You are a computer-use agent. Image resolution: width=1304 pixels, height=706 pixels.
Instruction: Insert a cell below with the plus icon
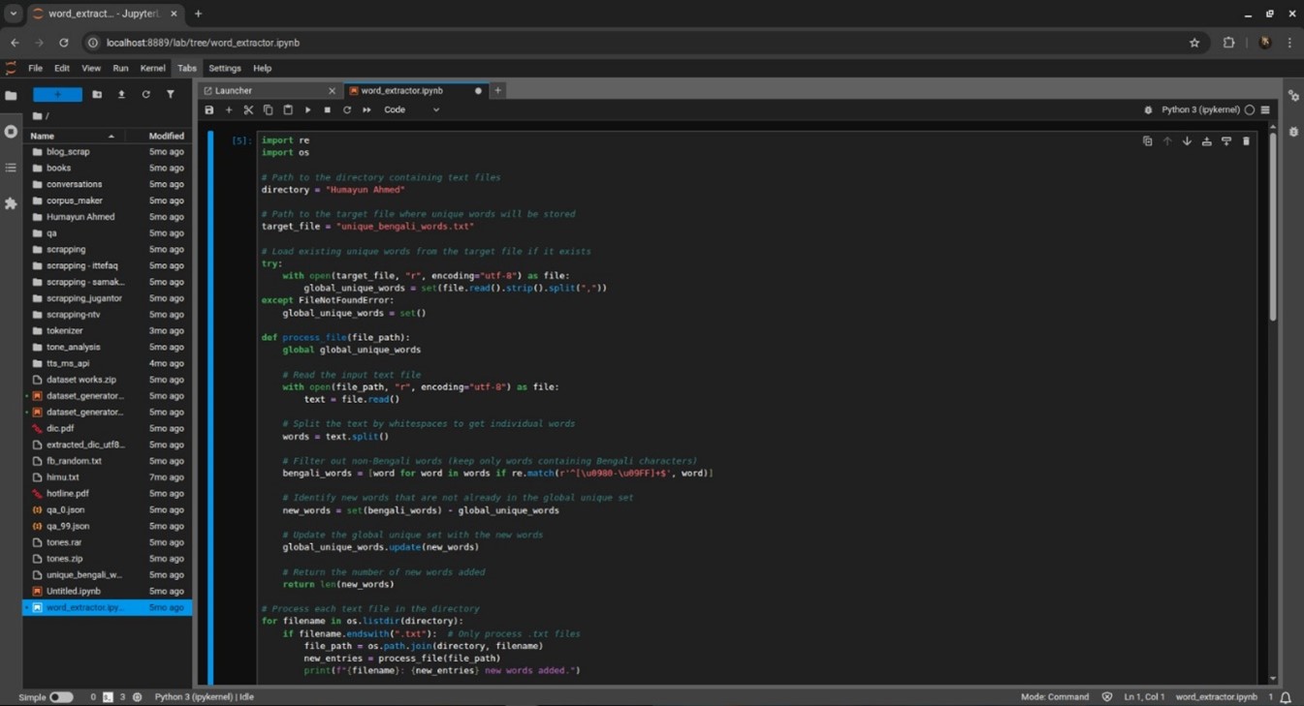click(229, 110)
